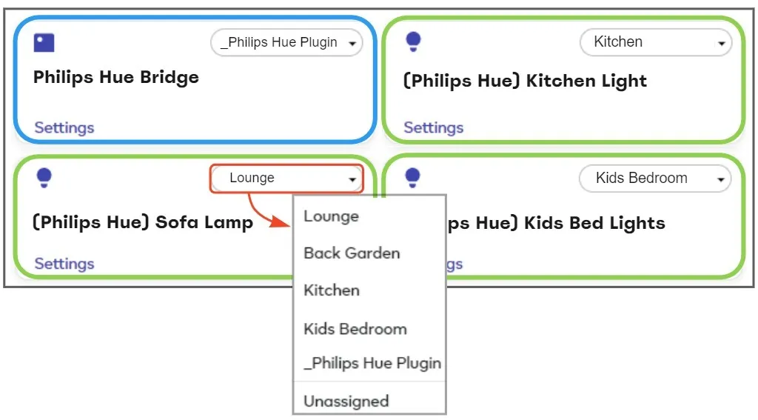Click the Sofa Lamp bulb icon
Screen dimensions: 758x420
click(44, 178)
